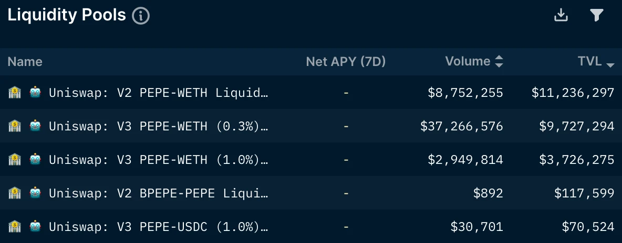Click robot icon on V3 PEPE-WETH (0.3%) row
This screenshot has width=622, height=243.
tap(35, 126)
